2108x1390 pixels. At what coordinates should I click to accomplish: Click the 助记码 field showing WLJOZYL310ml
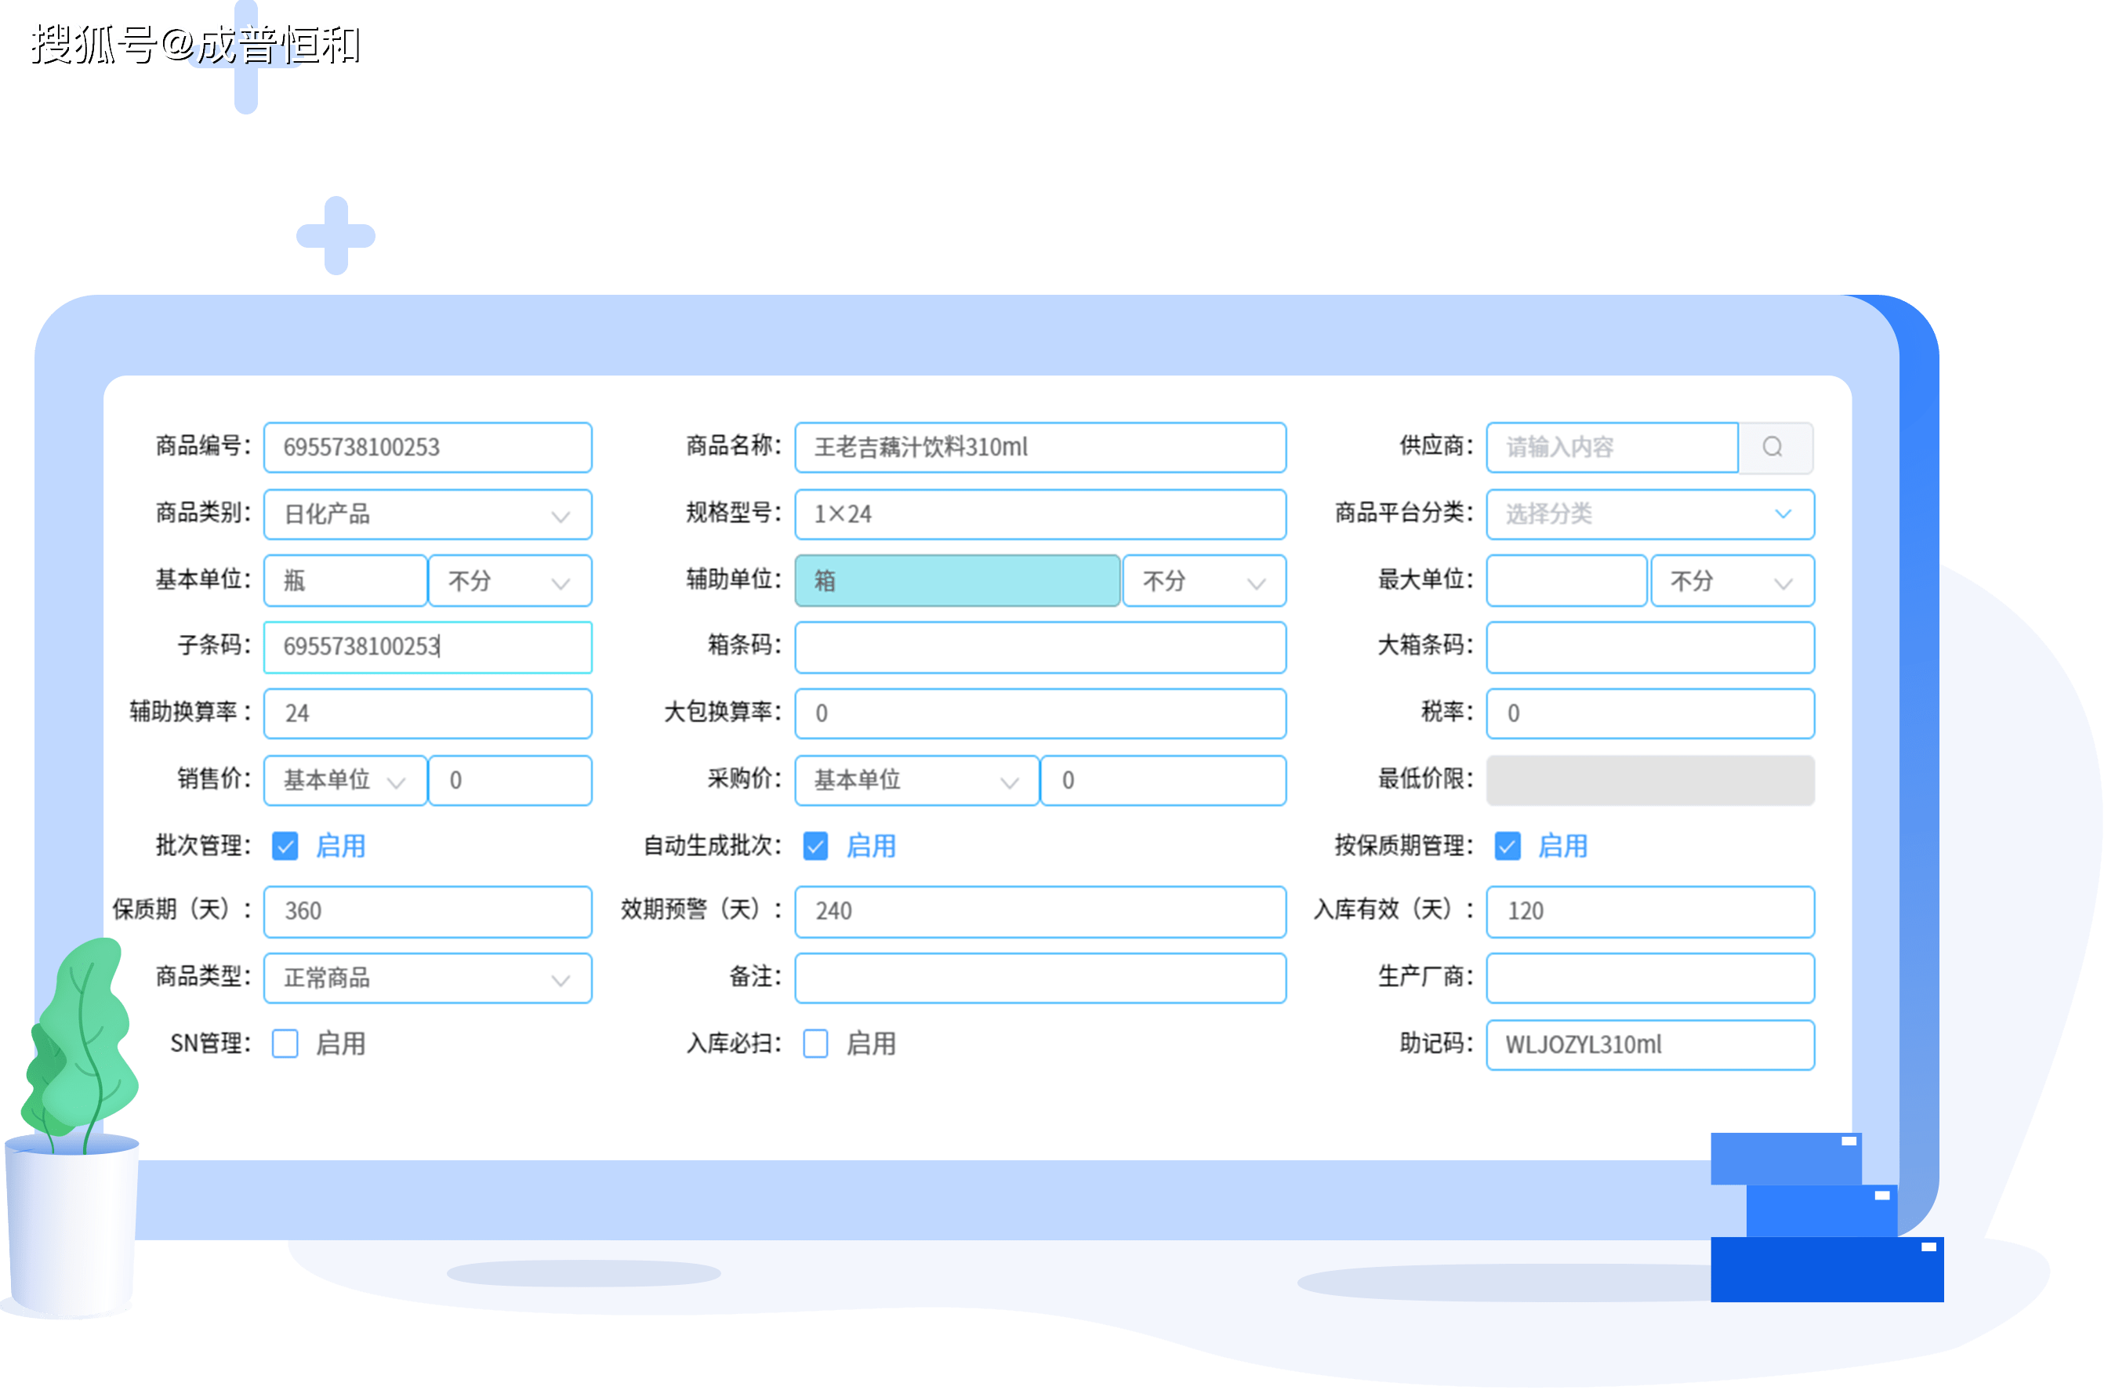[x=1649, y=1045]
